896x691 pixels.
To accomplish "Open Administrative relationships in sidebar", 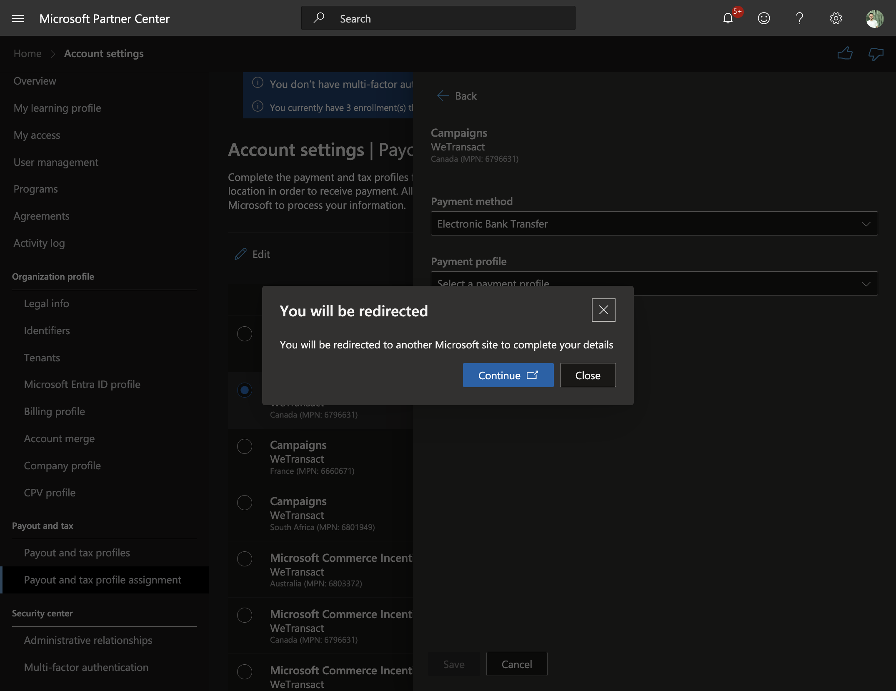I will pos(88,640).
